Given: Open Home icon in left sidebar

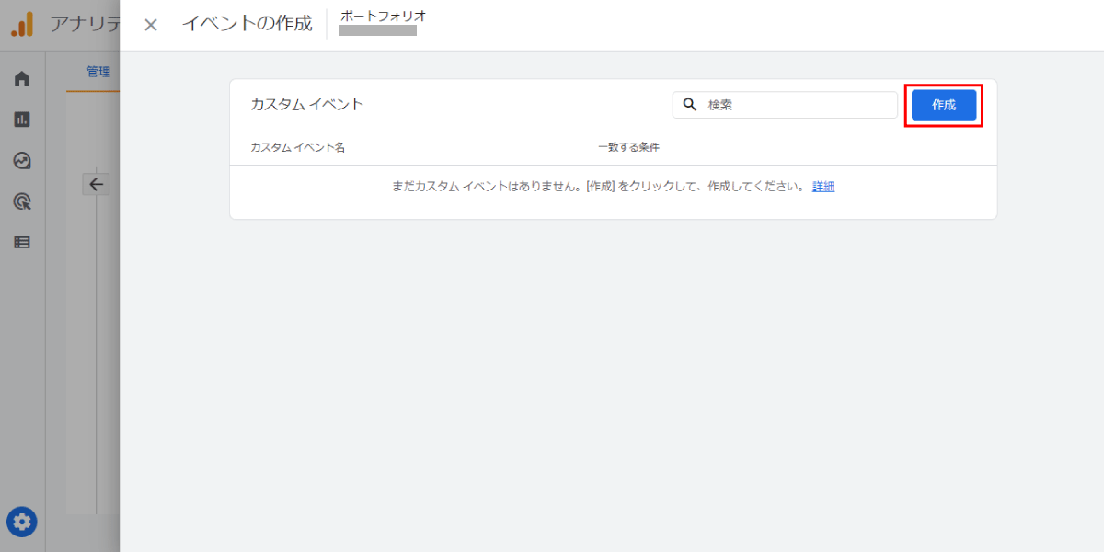Looking at the screenshot, I should pos(22,79).
